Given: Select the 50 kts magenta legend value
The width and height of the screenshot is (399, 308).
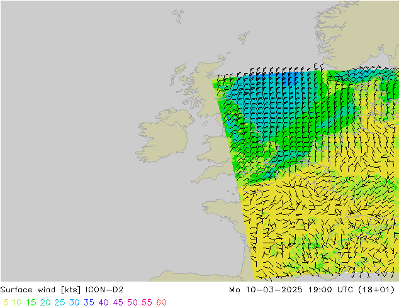Looking at the screenshot, I should (132, 302).
